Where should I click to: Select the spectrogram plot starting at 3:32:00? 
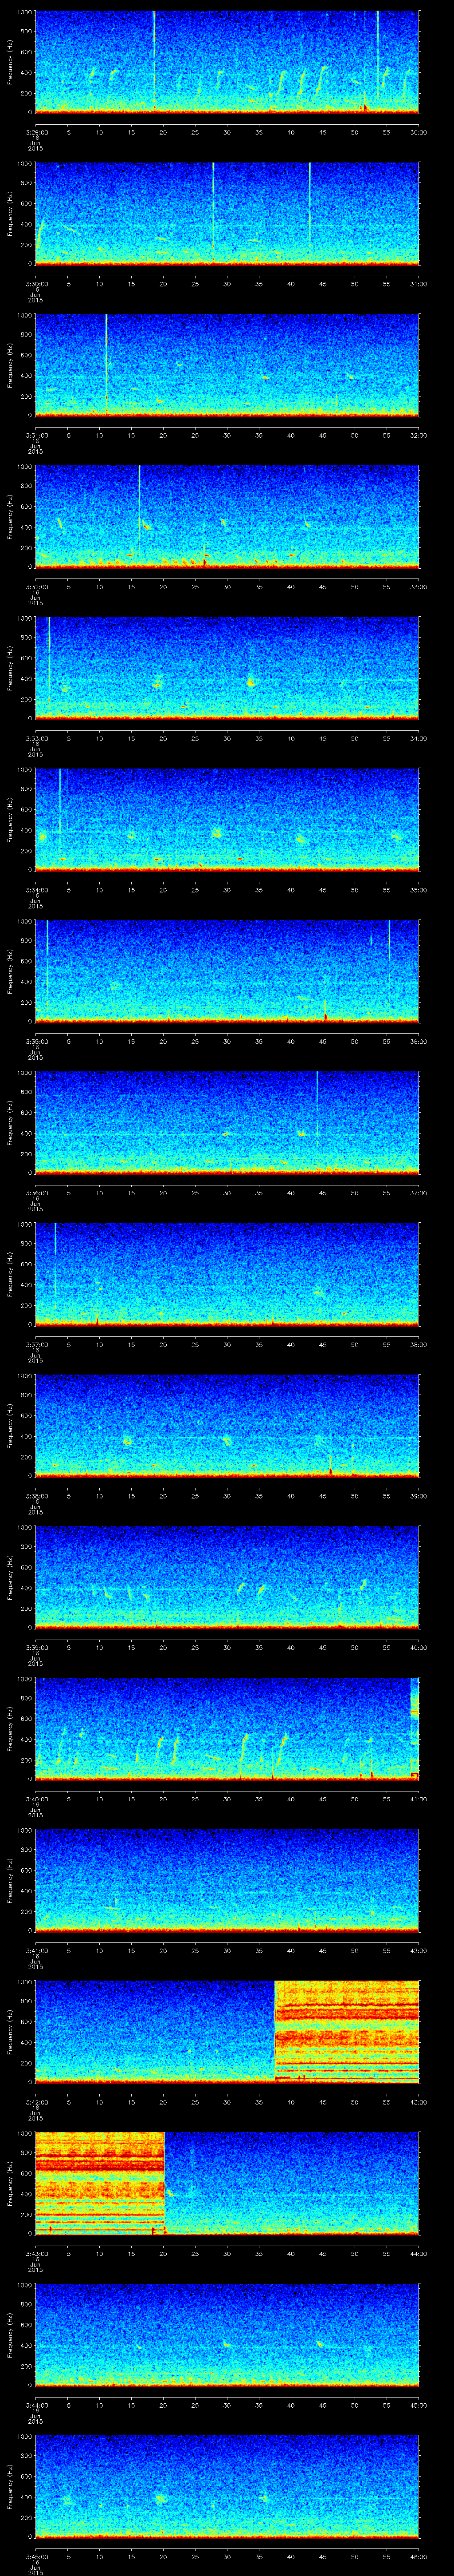click(x=227, y=516)
